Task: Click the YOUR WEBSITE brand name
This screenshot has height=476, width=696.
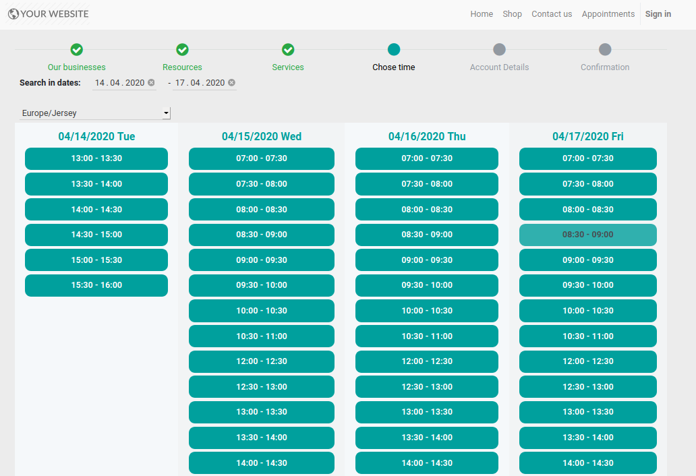Action: [x=55, y=14]
